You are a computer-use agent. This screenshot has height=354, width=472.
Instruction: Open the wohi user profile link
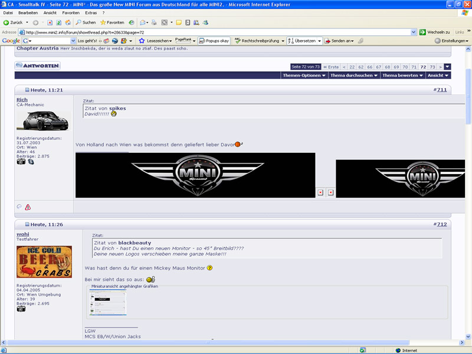pyautogui.click(x=23, y=234)
